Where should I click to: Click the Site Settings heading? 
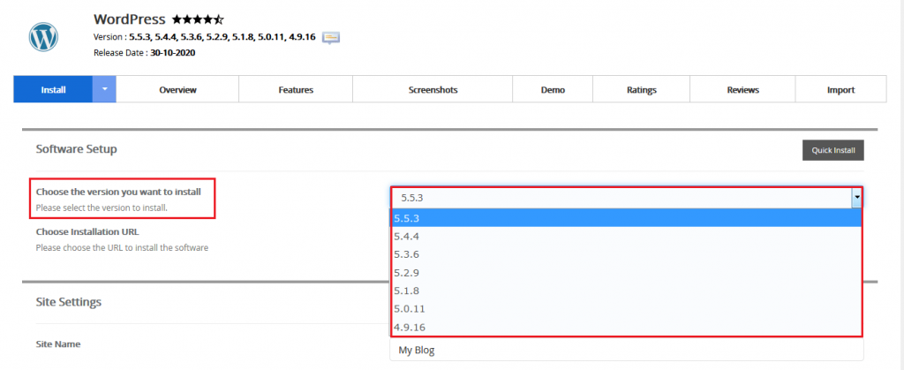coord(69,302)
